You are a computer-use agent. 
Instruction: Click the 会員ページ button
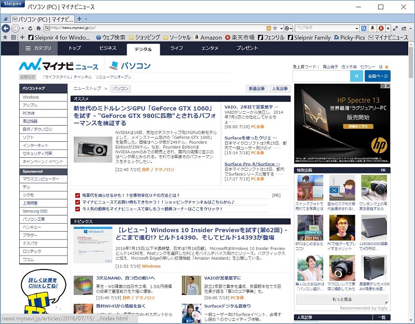378,76
